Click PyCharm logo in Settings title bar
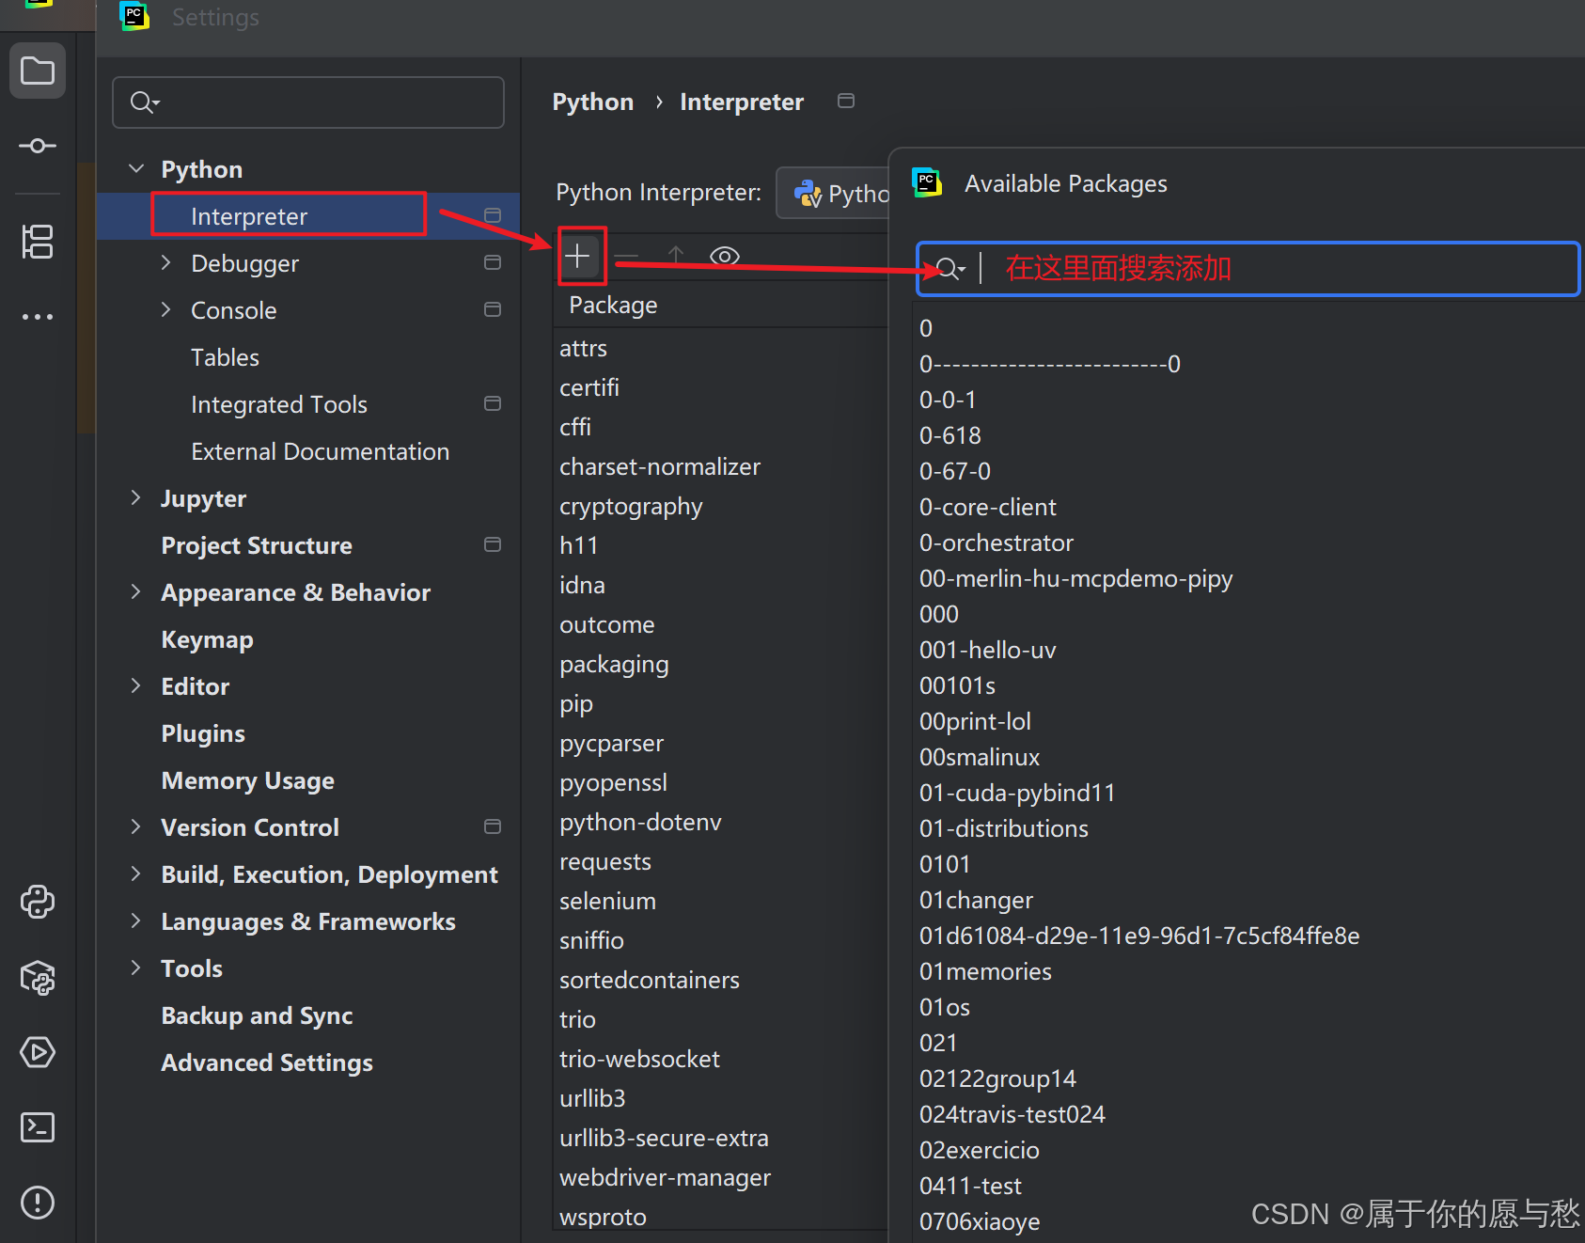The width and height of the screenshot is (1585, 1243). (x=134, y=16)
